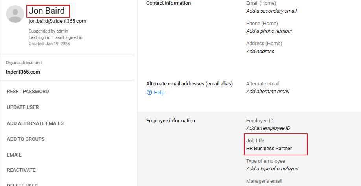Click REACTIVATE to restore the user
Image resolution: width=361 pixels, height=186 pixels.
click(21, 170)
